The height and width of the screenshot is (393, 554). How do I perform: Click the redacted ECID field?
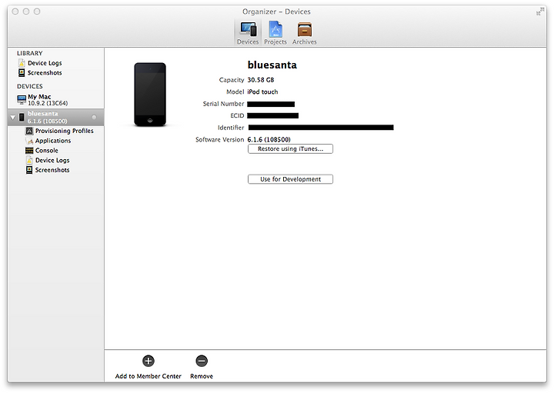pyautogui.click(x=272, y=116)
